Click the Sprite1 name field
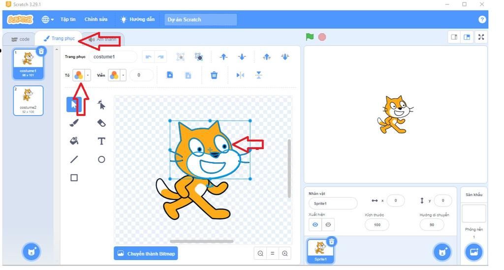This screenshot has height=270, width=504. [333, 204]
